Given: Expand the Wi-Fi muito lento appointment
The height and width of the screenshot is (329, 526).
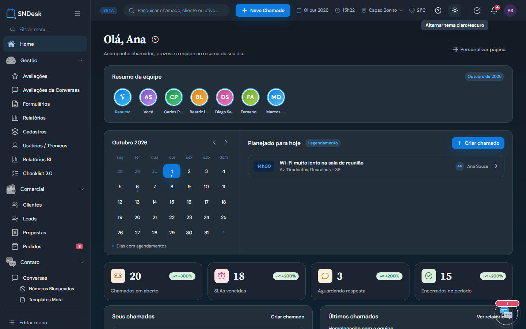Looking at the screenshot, I should [x=496, y=166].
